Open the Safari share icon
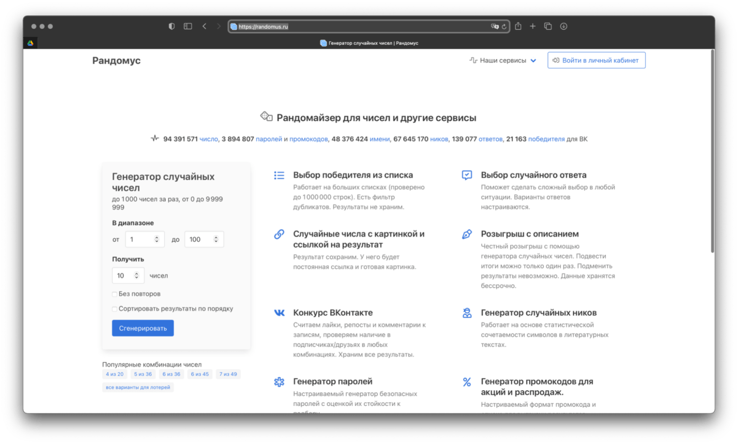 click(518, 26)
